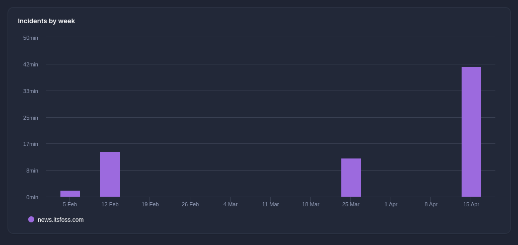Click the '18 Mar' x-axis label
The image size is (518, 245).
[x=311, y=204]
